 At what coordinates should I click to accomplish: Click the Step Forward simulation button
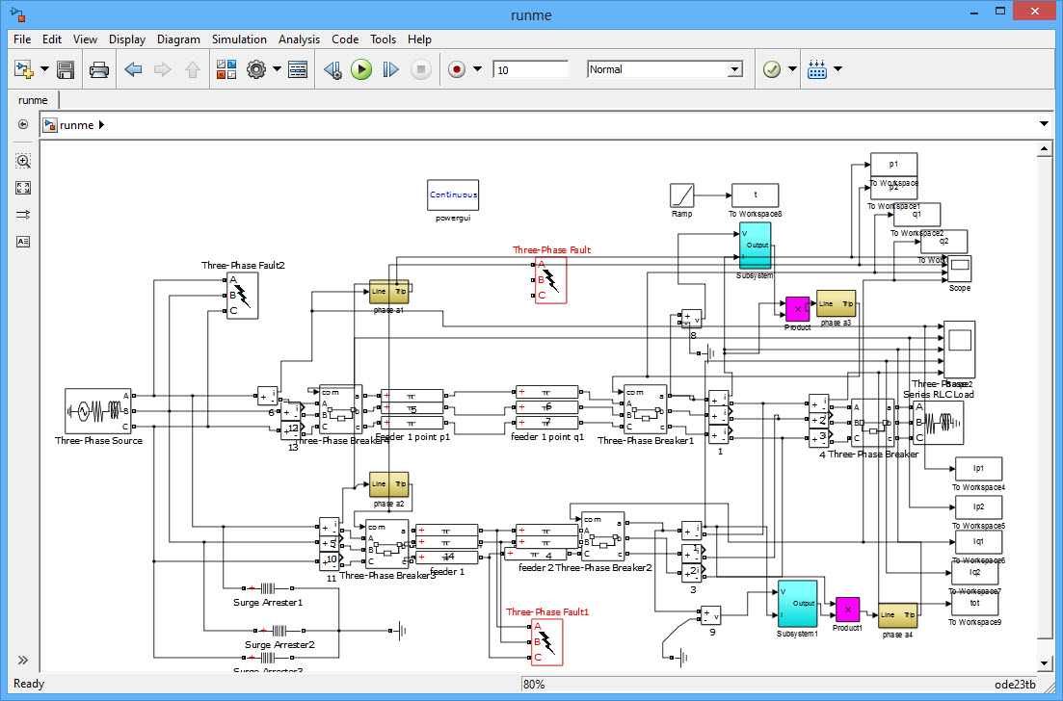390,69
